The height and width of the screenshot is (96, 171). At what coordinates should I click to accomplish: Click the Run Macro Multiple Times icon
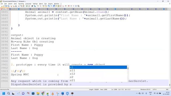click(76, 6)
